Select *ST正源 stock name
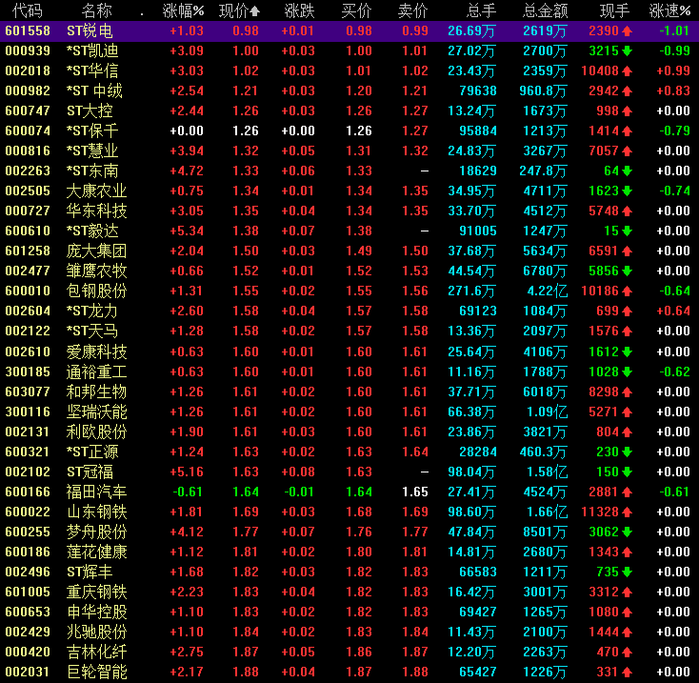 coord(92,452)
